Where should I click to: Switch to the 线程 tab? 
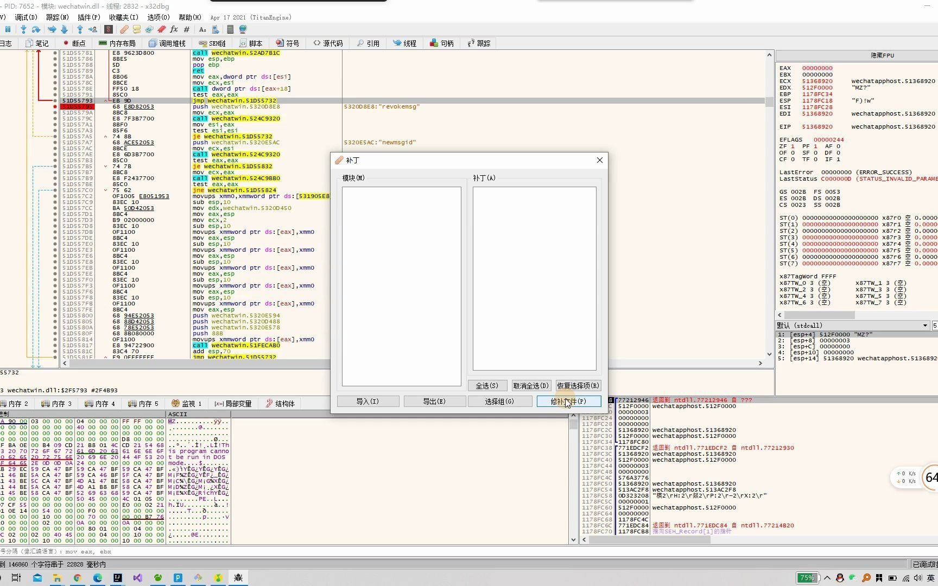pyautogui.click(x=405, y=43)
